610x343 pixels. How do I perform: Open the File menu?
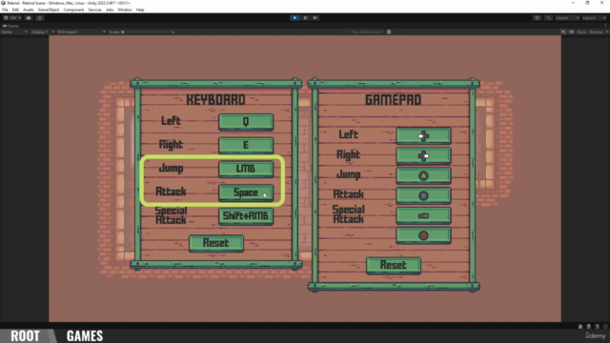coord(5,10)
